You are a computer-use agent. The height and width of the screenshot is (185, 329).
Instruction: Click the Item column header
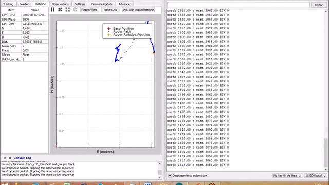point(11,10)
